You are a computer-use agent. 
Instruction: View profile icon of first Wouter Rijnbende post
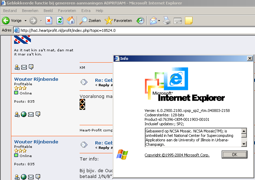(17, 115)
